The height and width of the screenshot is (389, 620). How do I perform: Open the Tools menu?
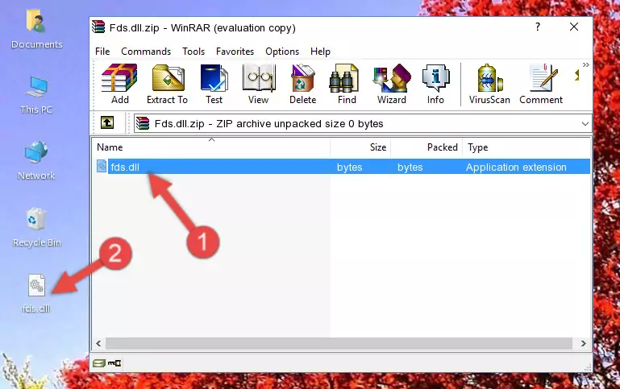[193, 52]
